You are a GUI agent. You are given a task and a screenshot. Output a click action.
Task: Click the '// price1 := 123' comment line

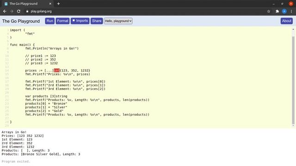click(x=40, y=56)
